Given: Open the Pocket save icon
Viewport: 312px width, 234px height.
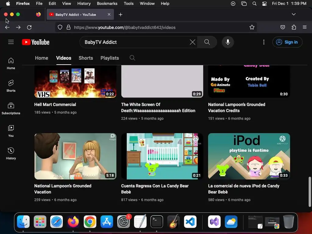Looking at the screenshot, I should 282,27.
